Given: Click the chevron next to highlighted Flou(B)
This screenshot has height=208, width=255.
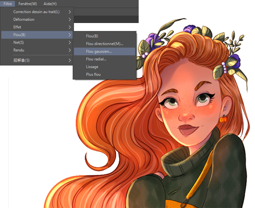Looking at the screenshot, I should (x=69, y=35).
